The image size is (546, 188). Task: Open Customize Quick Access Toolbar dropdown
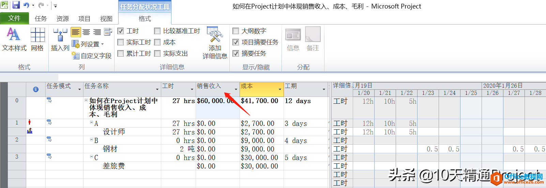point(56,6)
